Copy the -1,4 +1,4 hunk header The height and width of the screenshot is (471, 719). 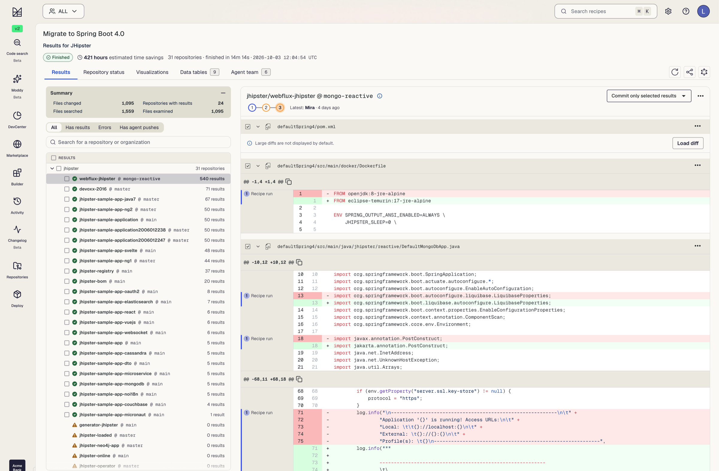tap(288, 182)
